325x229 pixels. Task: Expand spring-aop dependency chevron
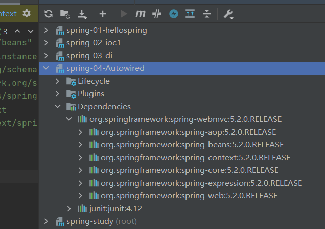(x=80, y=132)
